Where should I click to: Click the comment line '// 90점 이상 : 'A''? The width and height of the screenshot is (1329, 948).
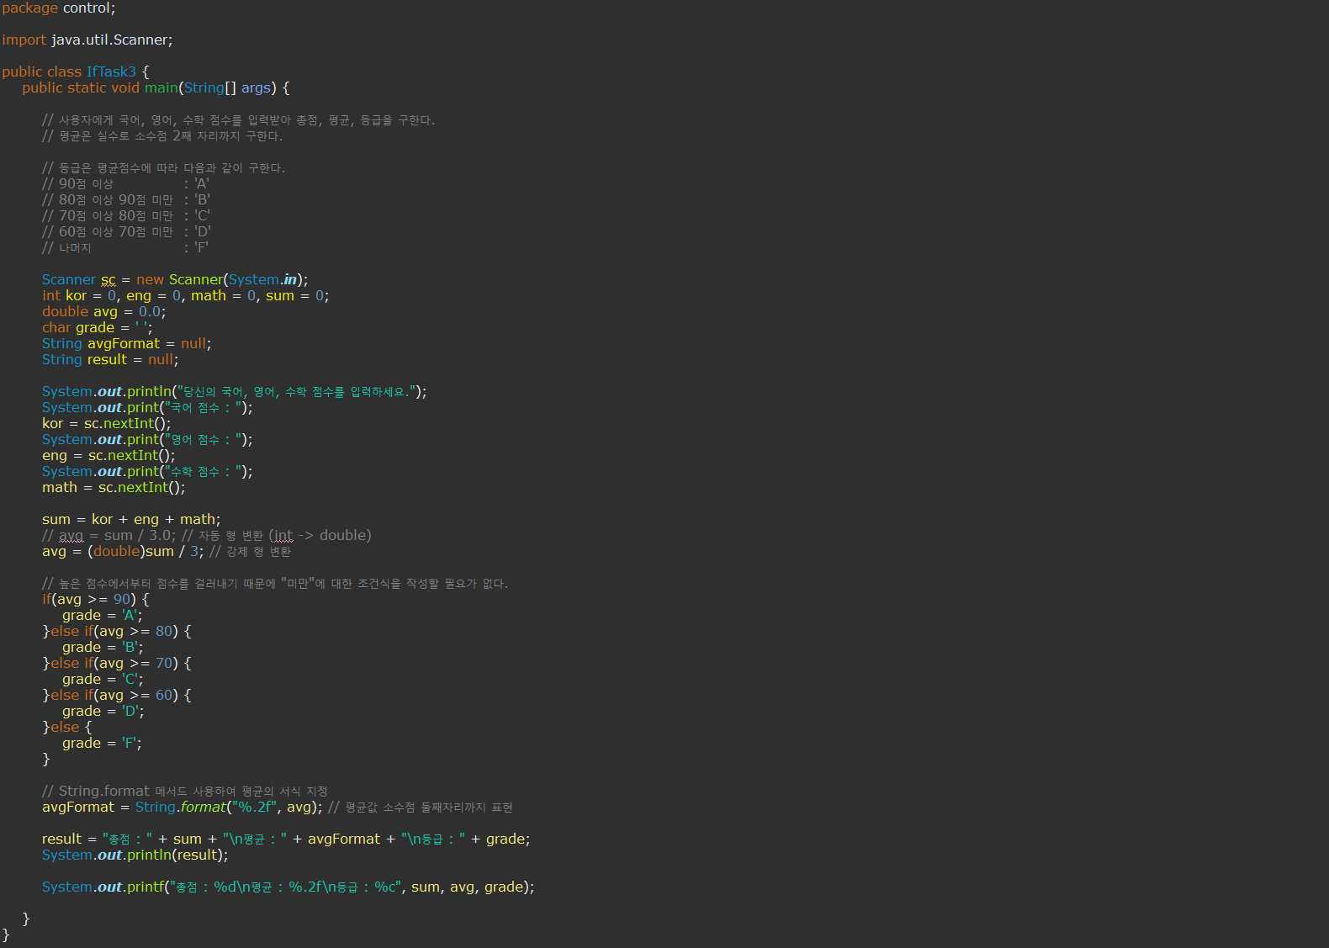tap(126, 184)
